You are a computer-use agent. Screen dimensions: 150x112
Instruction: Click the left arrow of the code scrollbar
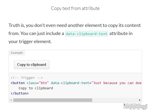click(11, 100)
